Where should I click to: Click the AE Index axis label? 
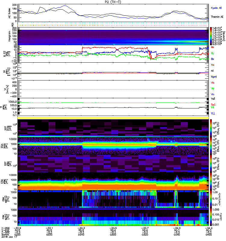(x=10, y=13)
